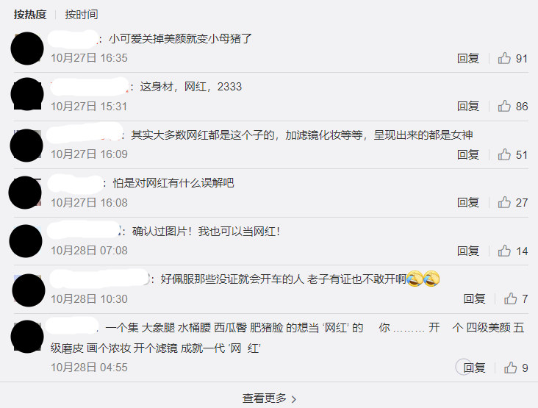
Task: Like the comment posted 10月27日 16:08
Action: point(504,202)
